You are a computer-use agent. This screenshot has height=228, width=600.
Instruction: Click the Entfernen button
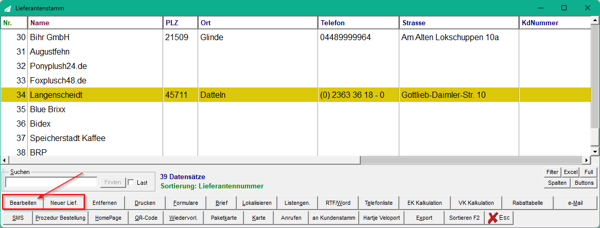[104, 203]
